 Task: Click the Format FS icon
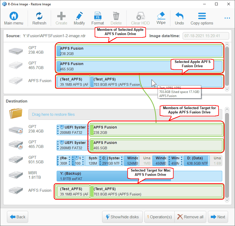pyautogui.click(x=98, y=16)
